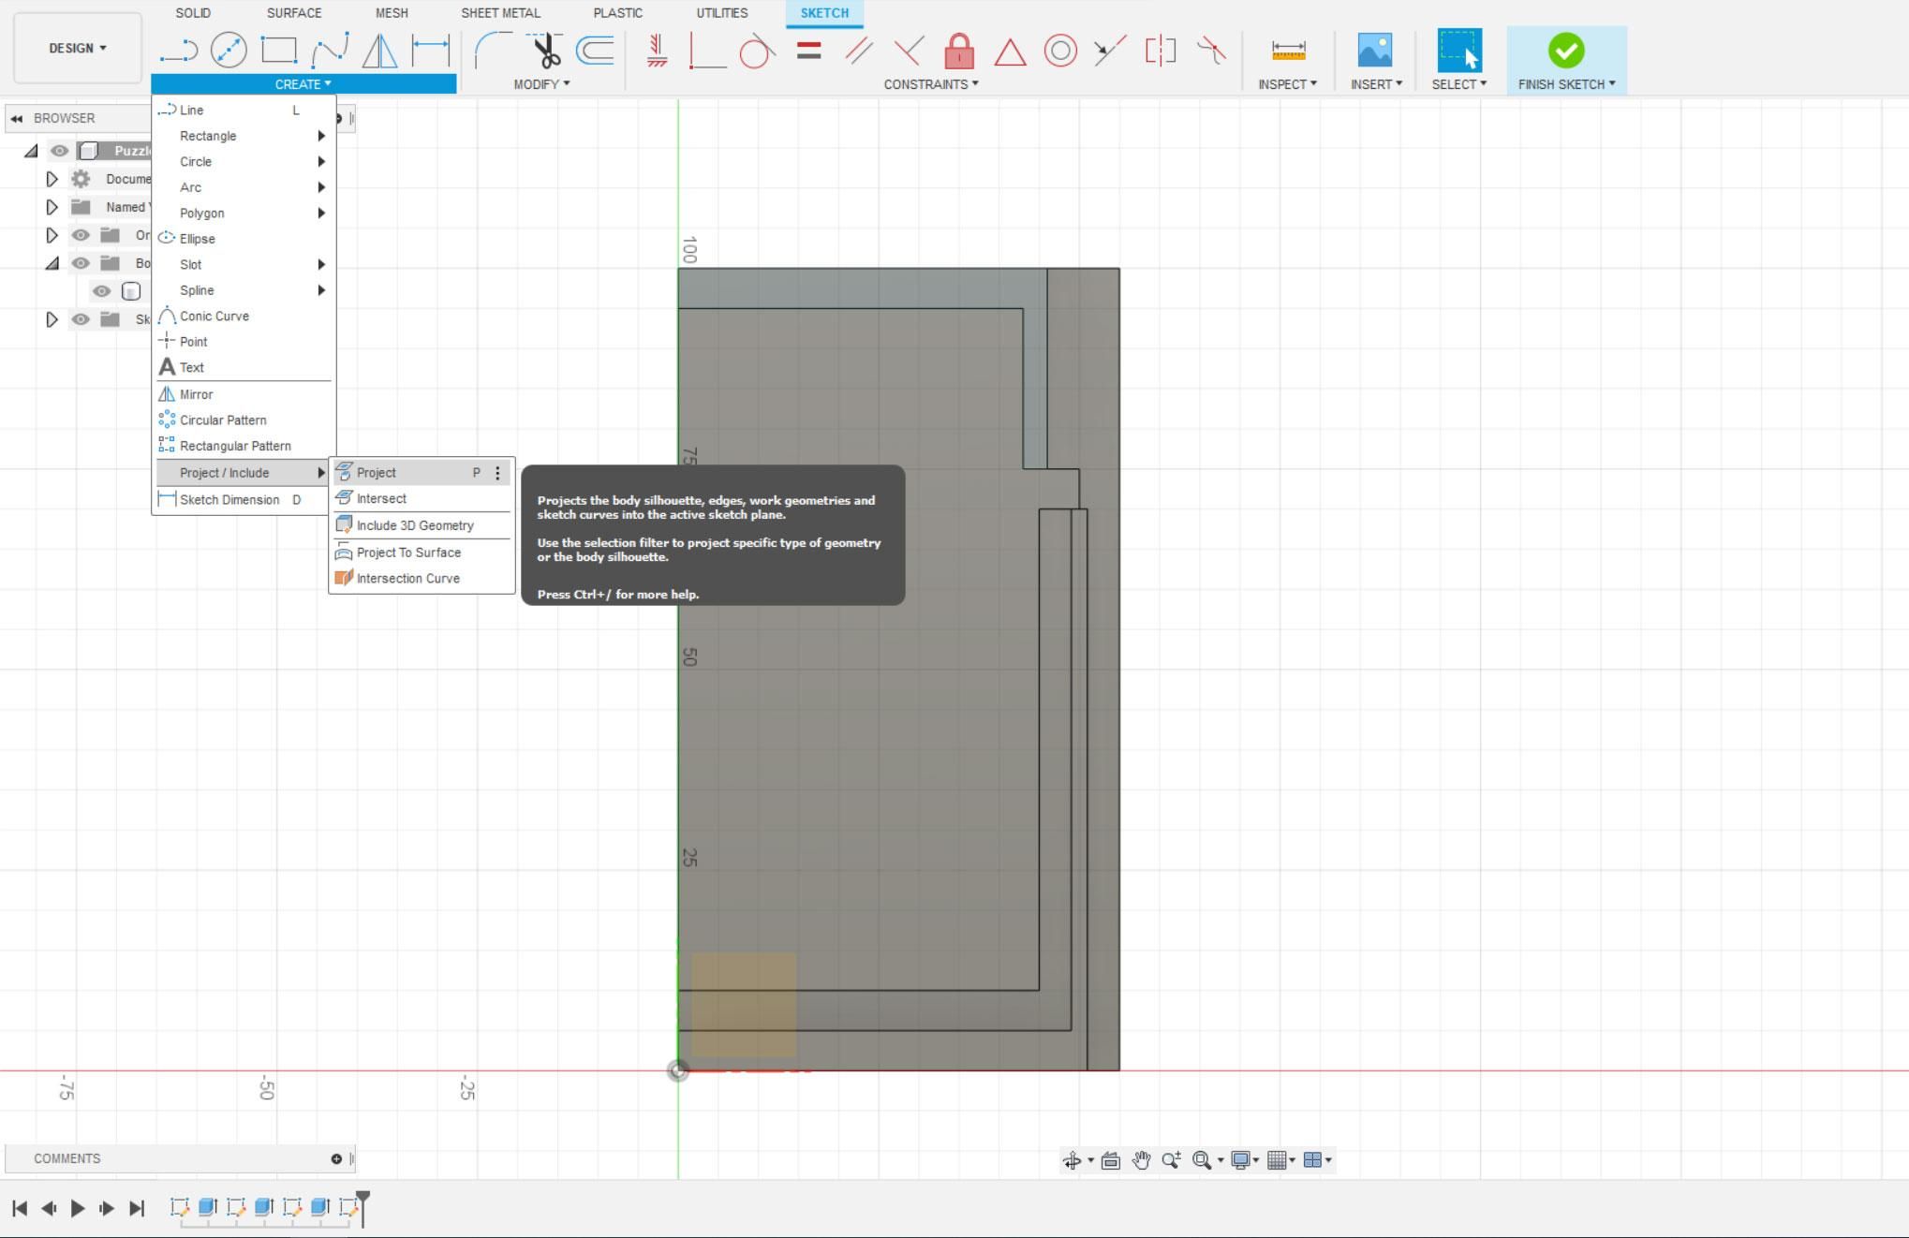This screenshot has height=1238, width=1909.
Task: Hide the Sketches folder via eye icon
Action: tap(81, 319)
